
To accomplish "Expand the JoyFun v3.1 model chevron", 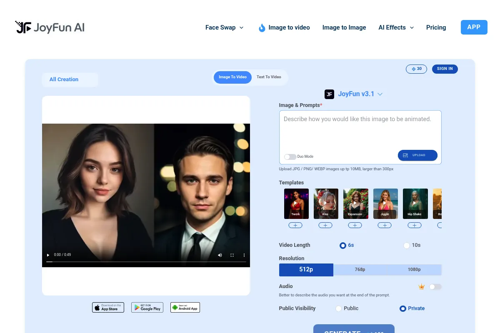I will 380,94.
